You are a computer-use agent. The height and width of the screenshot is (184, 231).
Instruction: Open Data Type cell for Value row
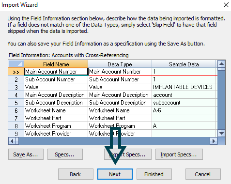coord(120,87)
